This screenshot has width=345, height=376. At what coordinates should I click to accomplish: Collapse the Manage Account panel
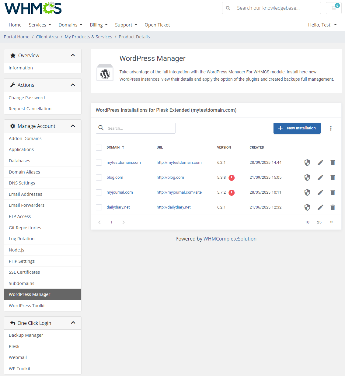coord(73,126)
